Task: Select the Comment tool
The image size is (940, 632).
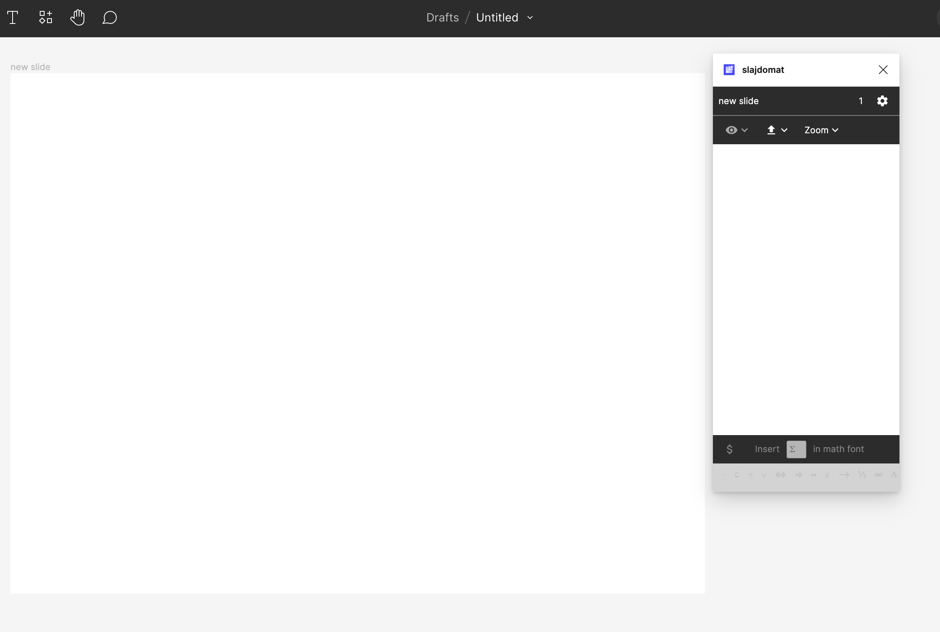Action: tap(109, 18)
